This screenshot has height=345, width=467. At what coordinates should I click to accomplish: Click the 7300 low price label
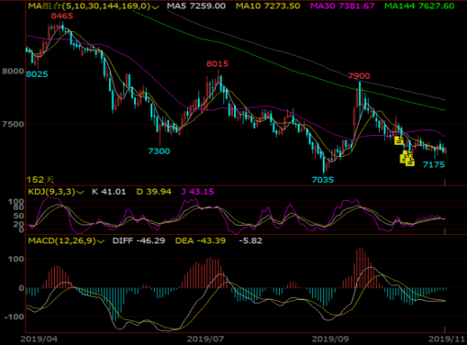159,151
